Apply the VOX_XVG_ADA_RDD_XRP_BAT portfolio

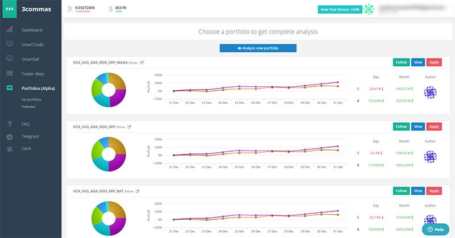pyautogui.click(x=434, y=191)
